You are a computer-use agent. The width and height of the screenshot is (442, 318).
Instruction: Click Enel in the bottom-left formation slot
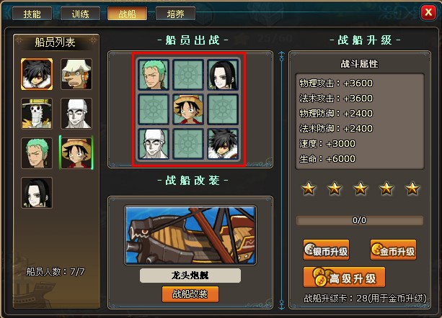click(x=154, y=144)
